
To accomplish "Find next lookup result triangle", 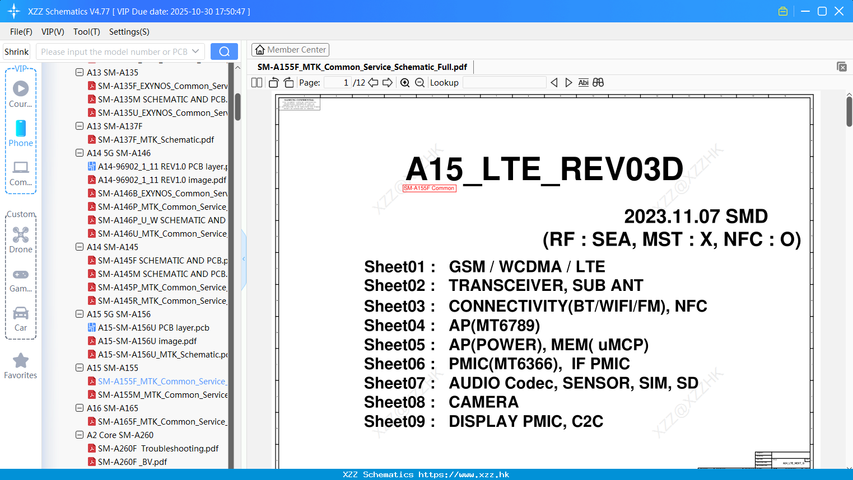I will (568, 83).
